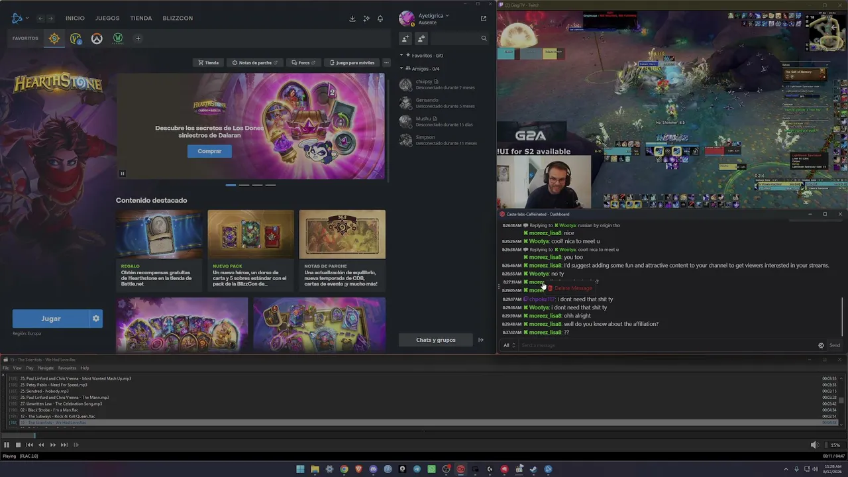Open the Navigate menu in music player
Screen dimensions: 848x477
tap(46, 368)
